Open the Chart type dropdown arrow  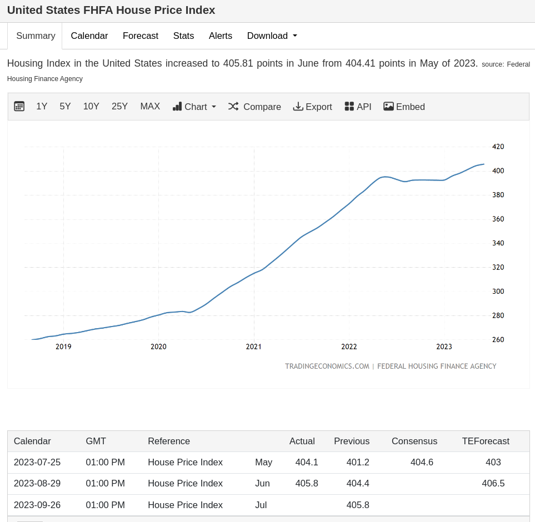click(214, 107)
